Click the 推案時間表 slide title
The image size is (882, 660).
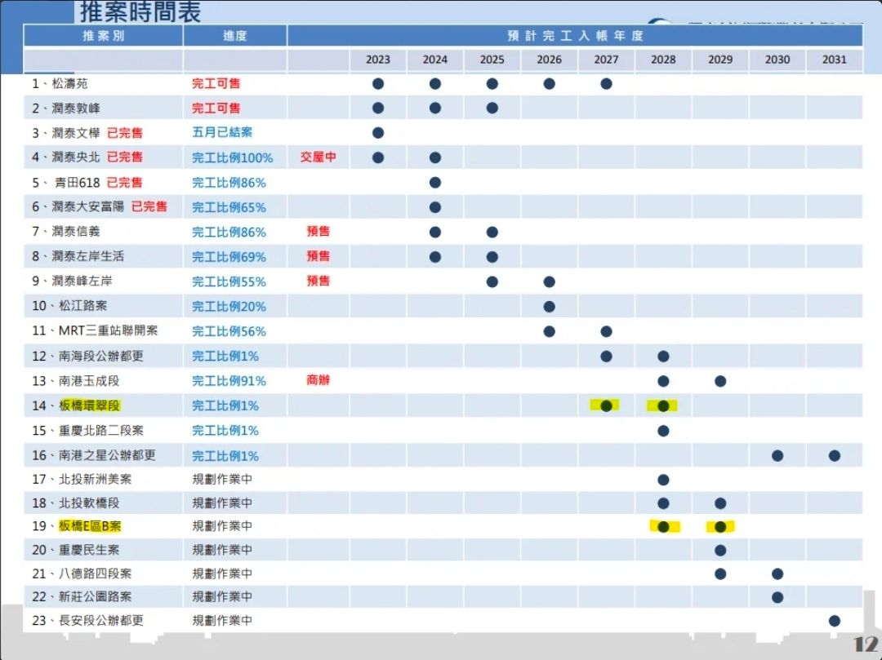(140, 12)
